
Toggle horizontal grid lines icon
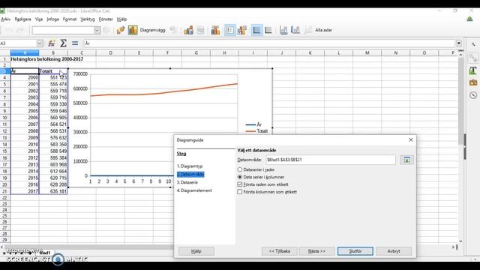[x=256, y=30]
